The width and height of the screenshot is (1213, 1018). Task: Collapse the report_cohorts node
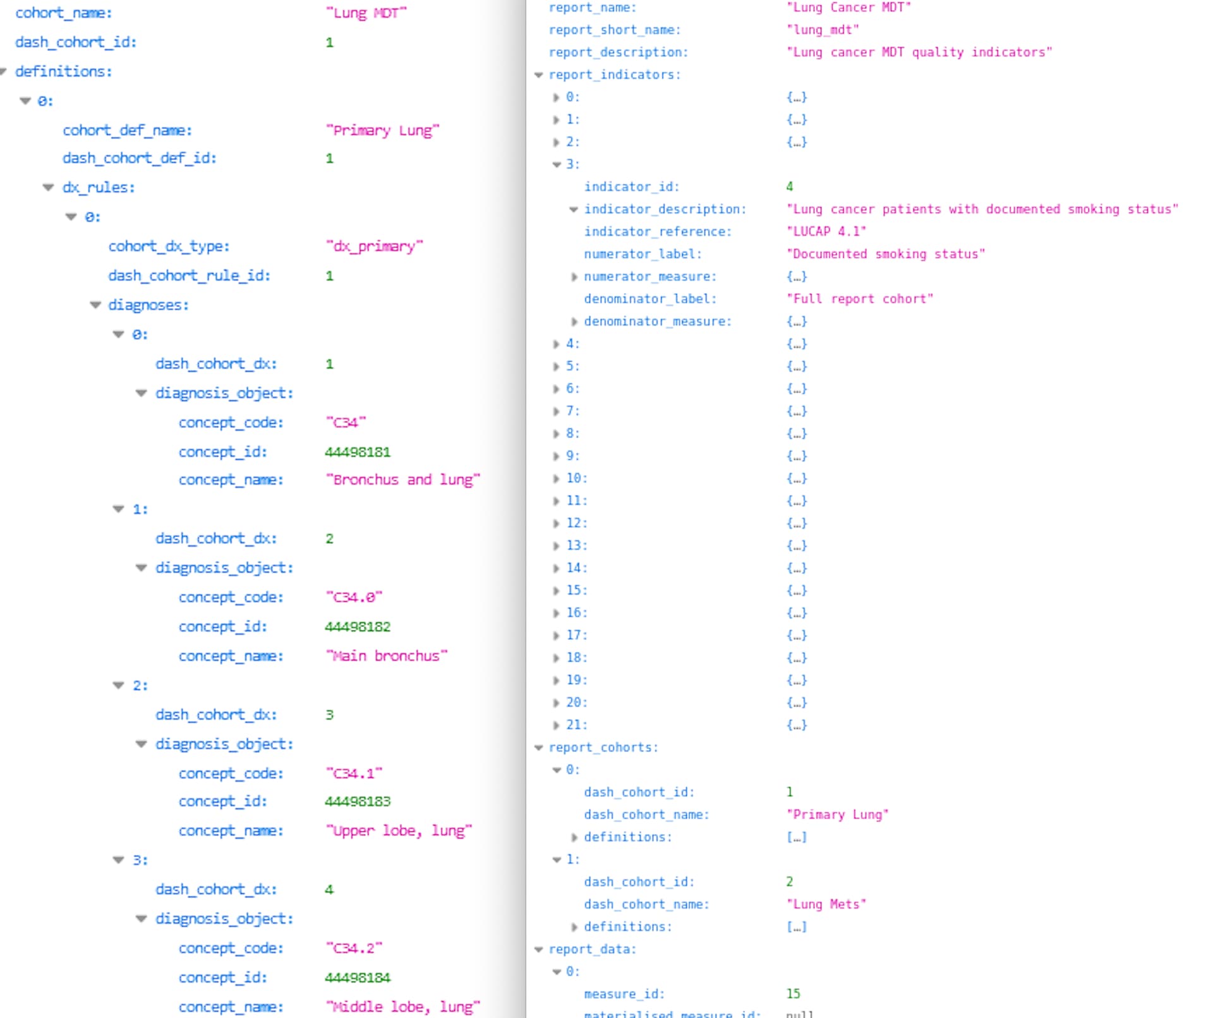539,748
